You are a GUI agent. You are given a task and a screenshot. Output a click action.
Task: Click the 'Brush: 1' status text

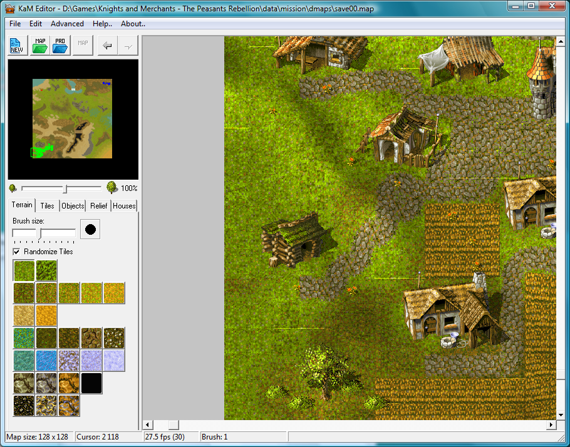pos(214,437)
